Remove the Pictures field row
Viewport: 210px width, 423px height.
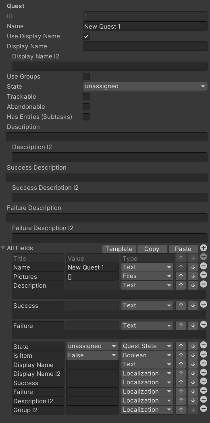coord(204,275)
